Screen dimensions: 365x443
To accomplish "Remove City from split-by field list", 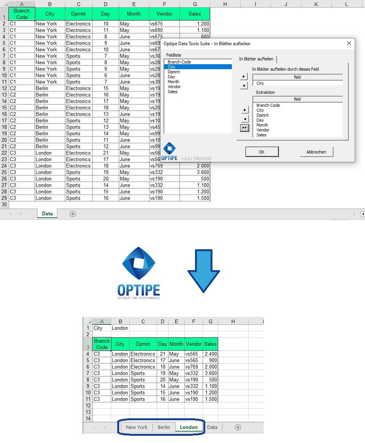I will (244, 85).
